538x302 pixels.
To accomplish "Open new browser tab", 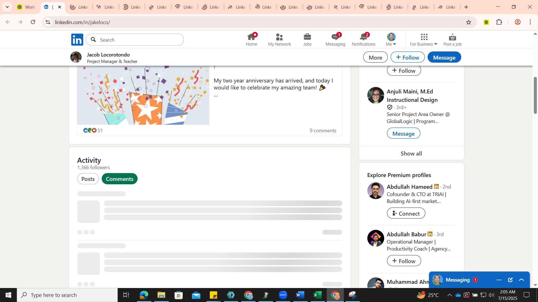I will coord(466,7).
